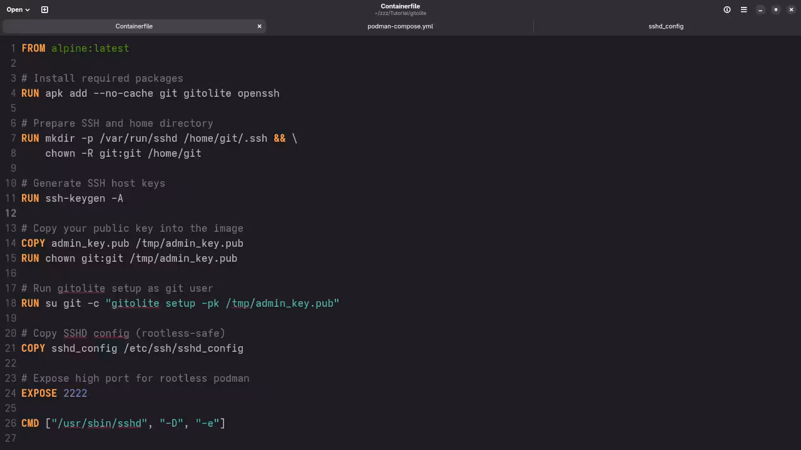Screen dimensions: 801x450
Task: Switch to the sshd_config tab
Action: point(666,26)
